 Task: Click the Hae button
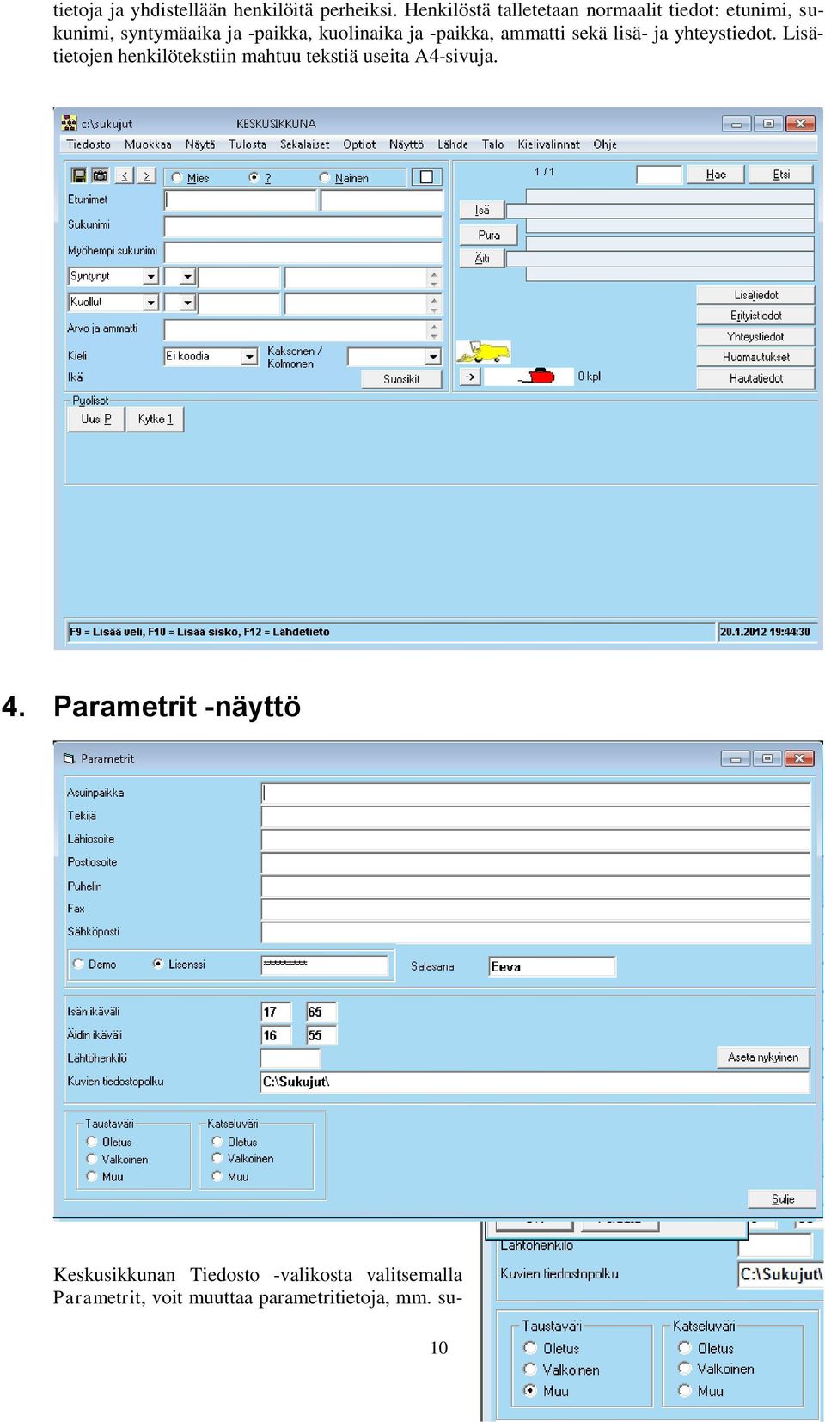click(x=716, y=175)
